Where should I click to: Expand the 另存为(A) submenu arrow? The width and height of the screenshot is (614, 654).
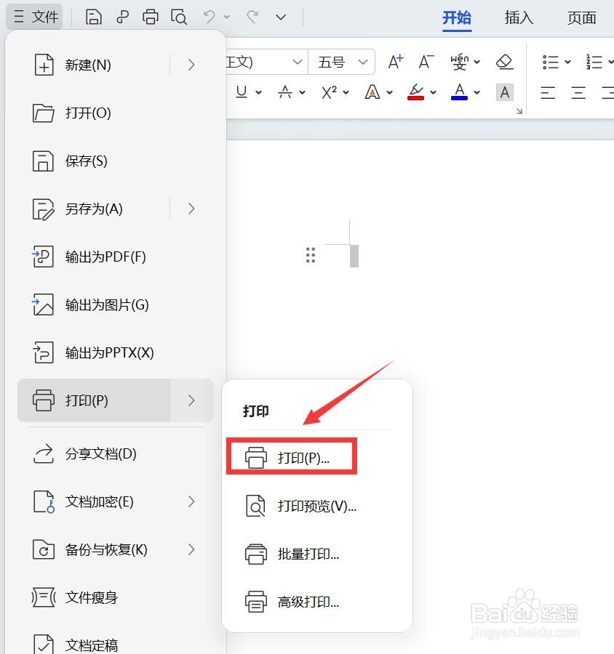(191, 209)
